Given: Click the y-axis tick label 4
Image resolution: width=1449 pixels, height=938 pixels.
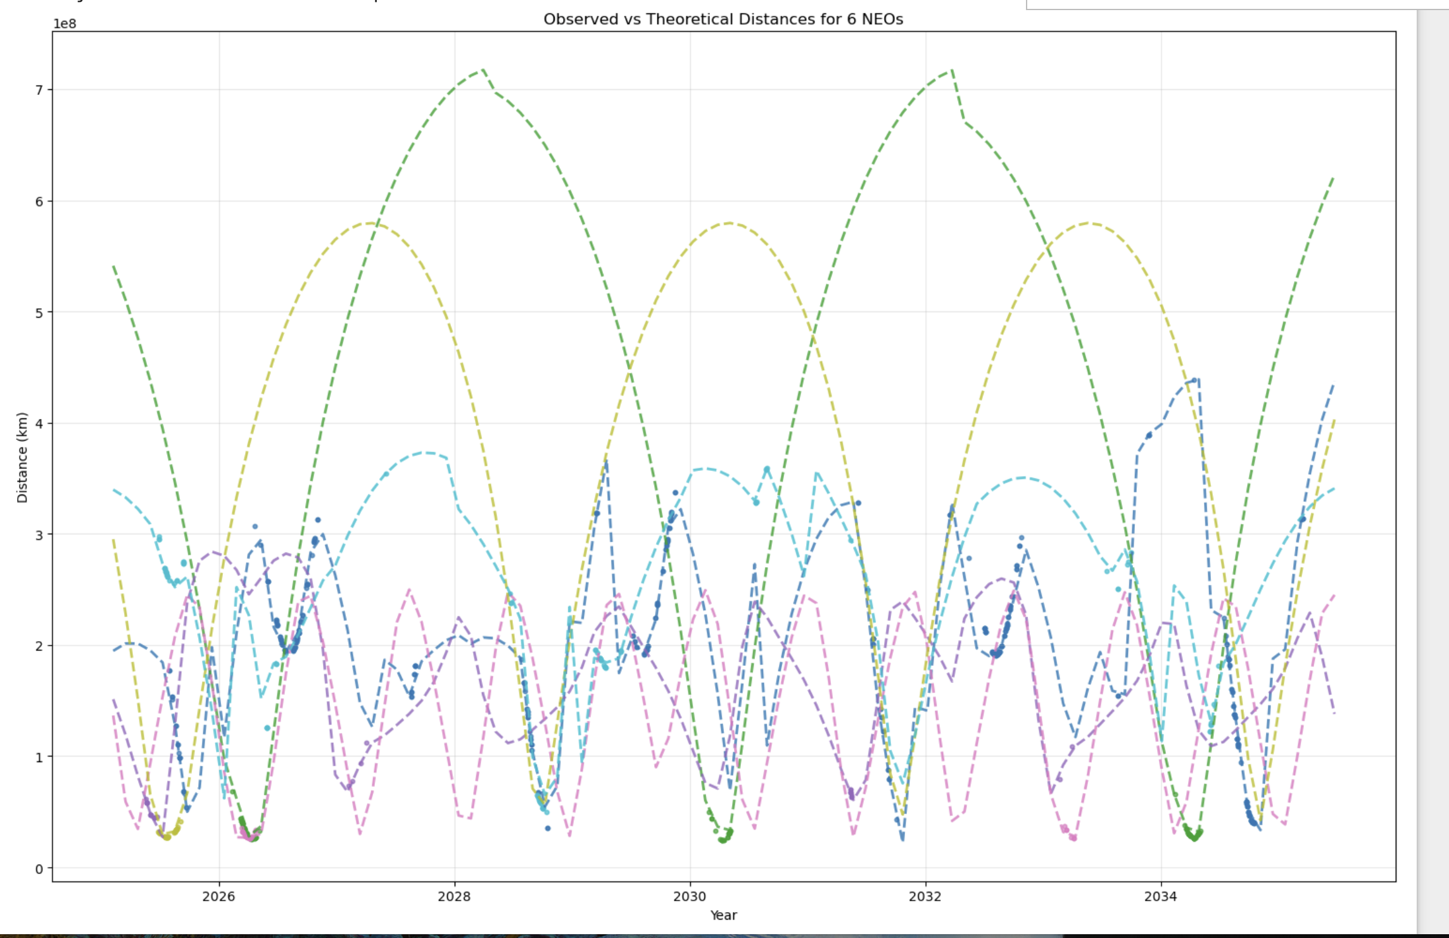Looking at the screenshot, I should [39, 423].
